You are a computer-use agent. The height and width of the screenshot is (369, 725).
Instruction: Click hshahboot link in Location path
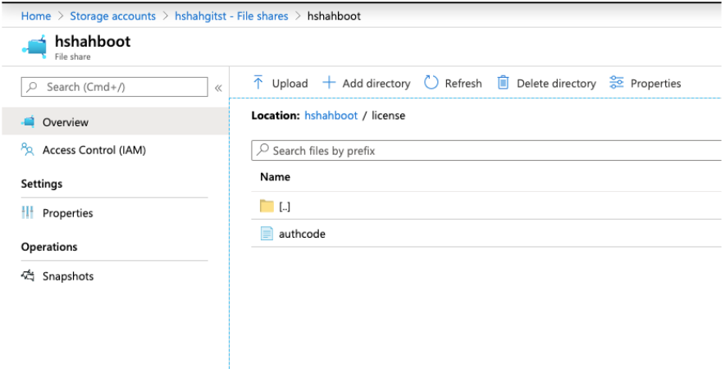[x=331, y=116]
